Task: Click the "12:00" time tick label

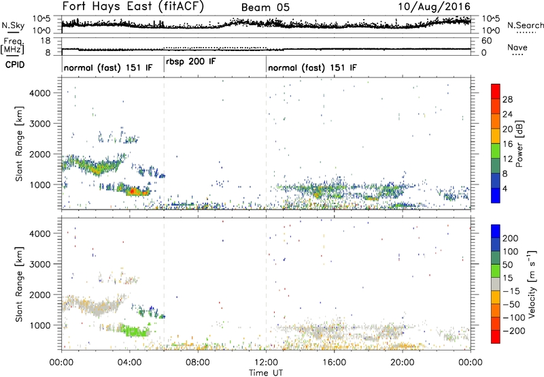Action: point(266,363)
